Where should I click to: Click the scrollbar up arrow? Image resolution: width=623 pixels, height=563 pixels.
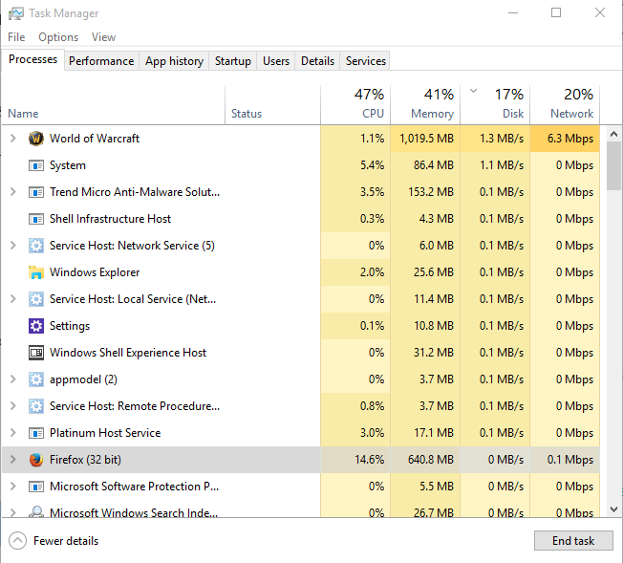[x=613, y=134]
